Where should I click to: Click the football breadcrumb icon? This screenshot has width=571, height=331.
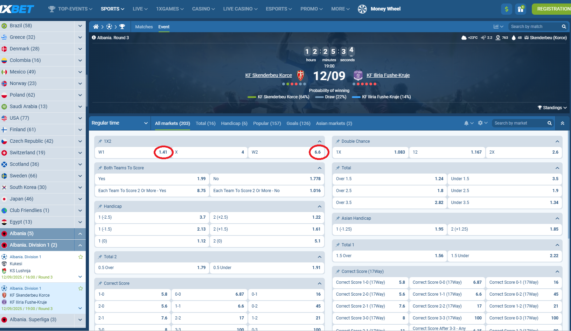pyautogui.click(x=109, y=27)
